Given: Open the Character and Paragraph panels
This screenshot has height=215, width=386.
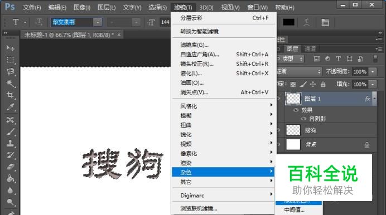Looking at the screenshot, I should (x=325, y=22).
